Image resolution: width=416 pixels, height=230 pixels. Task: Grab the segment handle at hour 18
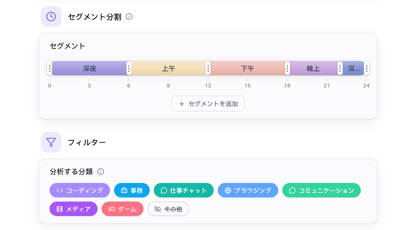[287, 68]
